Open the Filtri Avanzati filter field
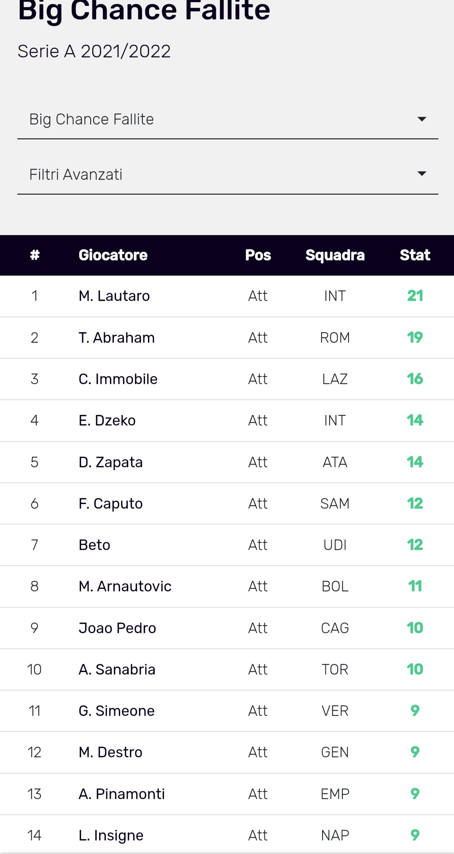Viewport: 454px width, 854px height. click(x=228, y=174)
